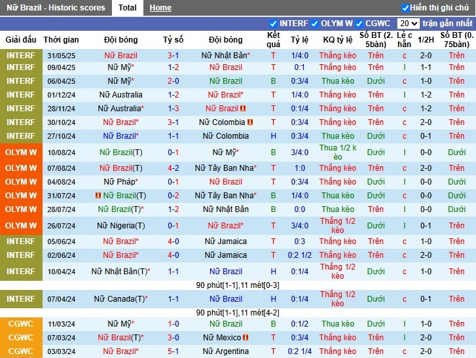Click the note 90 phút[1-1],11 mét[0-3]

238,285
